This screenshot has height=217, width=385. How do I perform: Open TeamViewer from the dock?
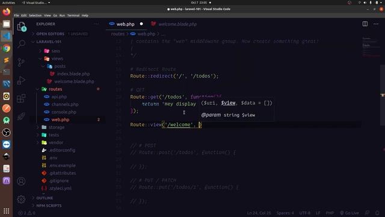coord(7,145)
